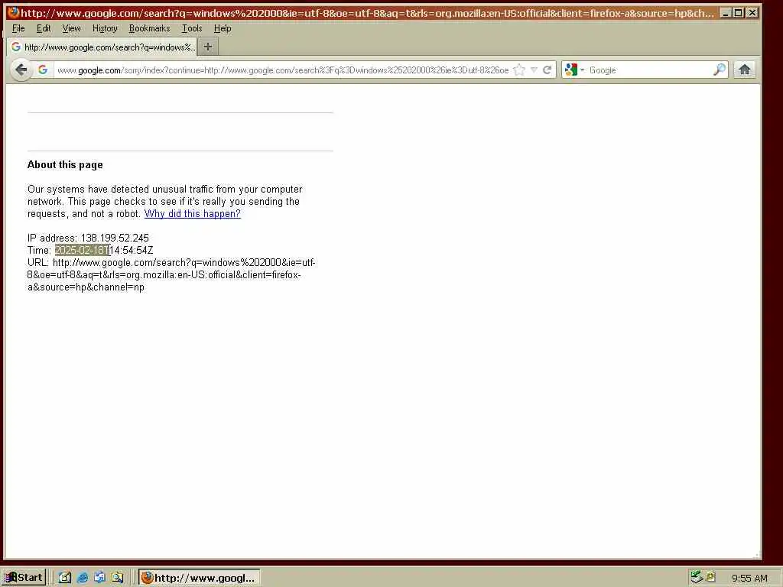The image size is (783, 587).
Task: Open the View menu
Action: (71, 28)
